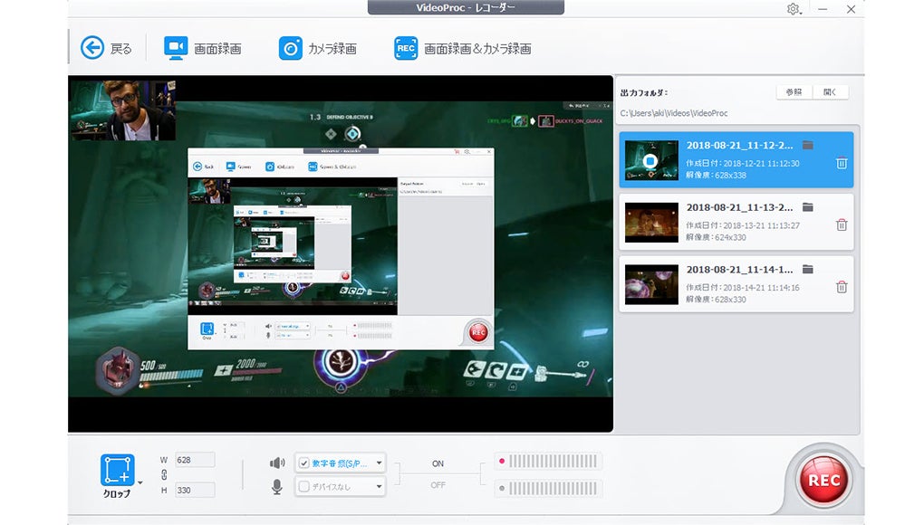Open folder icon for 2018-08-21_11-13-2 recording
924x525 pixels.
[x=808, y=207]
